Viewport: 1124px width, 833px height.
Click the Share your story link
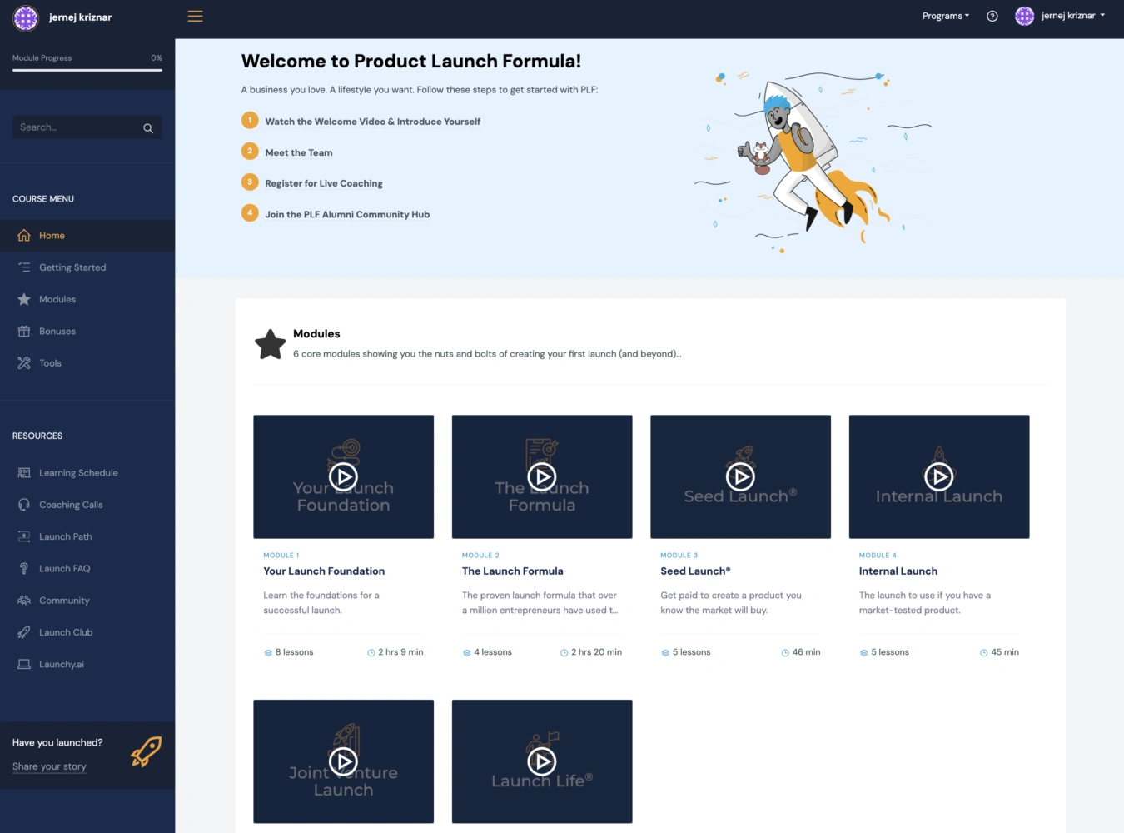click(x=49, y=766)
